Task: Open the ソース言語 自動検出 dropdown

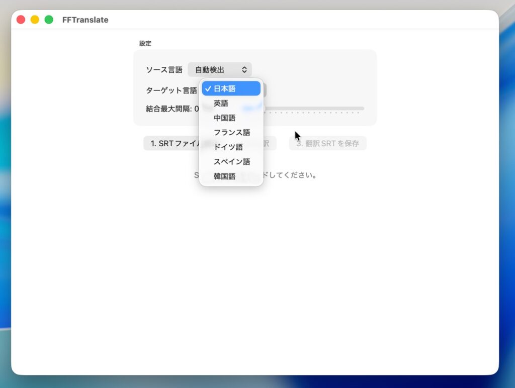Action: [x=220, y=70]
